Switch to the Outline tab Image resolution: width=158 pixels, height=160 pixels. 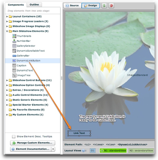(34, 5)
